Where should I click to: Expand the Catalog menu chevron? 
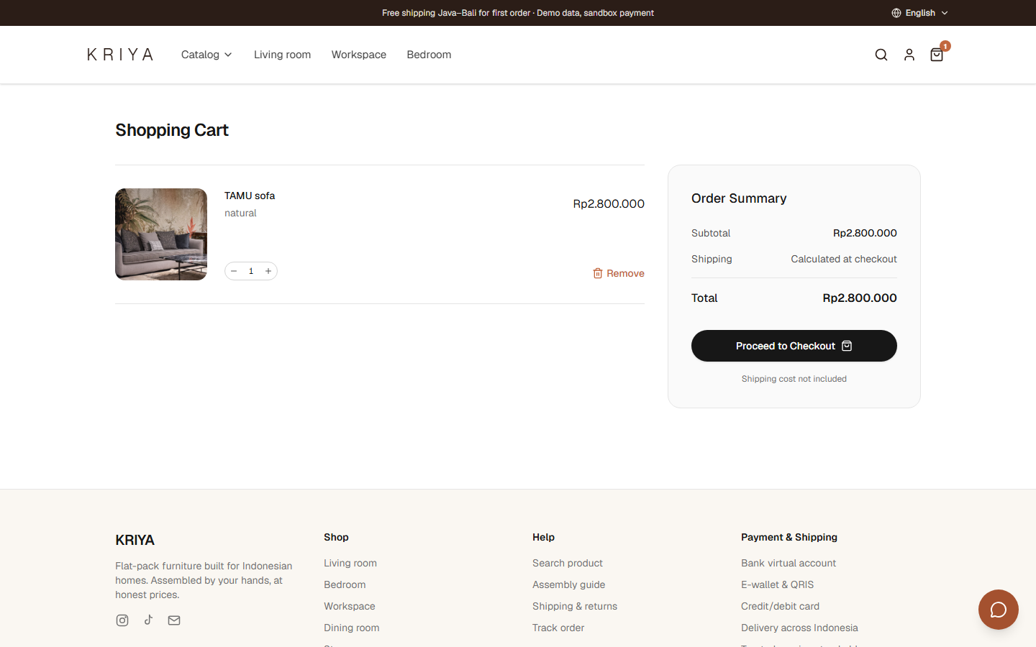tap(228, 55)
